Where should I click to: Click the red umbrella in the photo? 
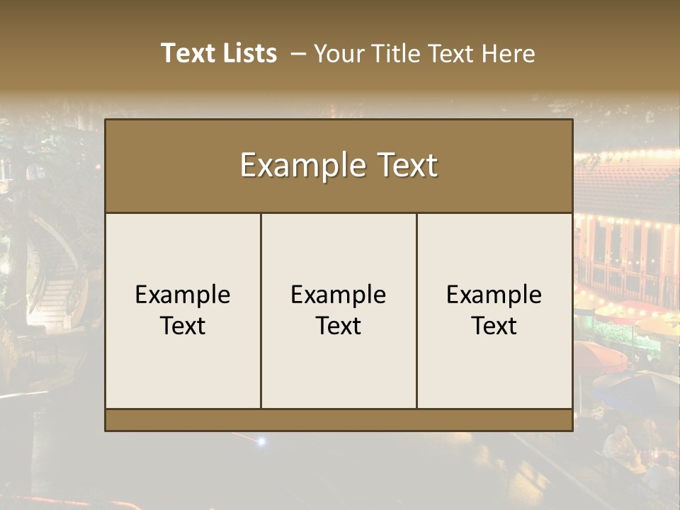click(601, 358)
